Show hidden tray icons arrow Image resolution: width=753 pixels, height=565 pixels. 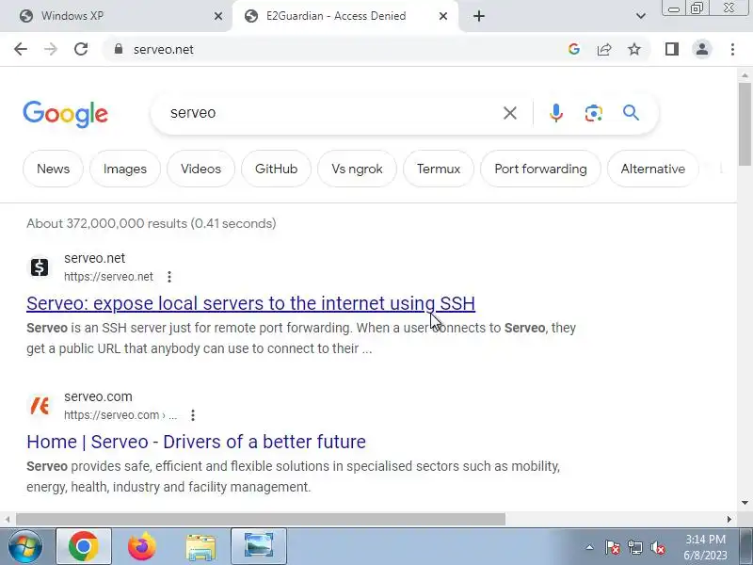(x=590, y=547)
